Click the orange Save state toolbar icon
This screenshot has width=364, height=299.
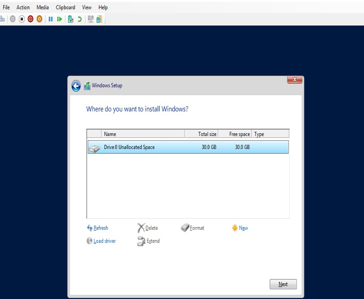pyautogui.click(x=39, y=19)
